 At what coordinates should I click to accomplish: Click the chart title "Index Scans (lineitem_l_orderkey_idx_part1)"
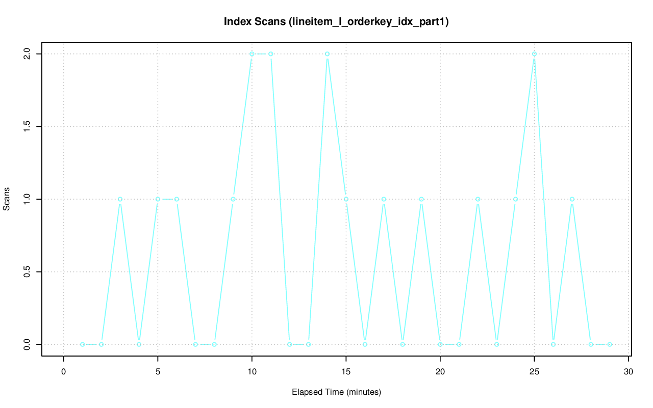pos(336,22)
